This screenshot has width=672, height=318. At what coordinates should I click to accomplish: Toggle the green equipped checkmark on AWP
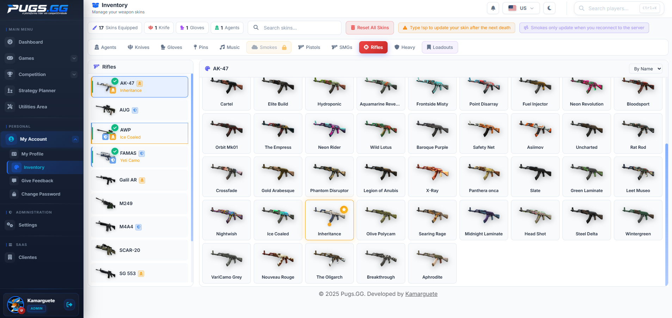[x=115, y=128]
